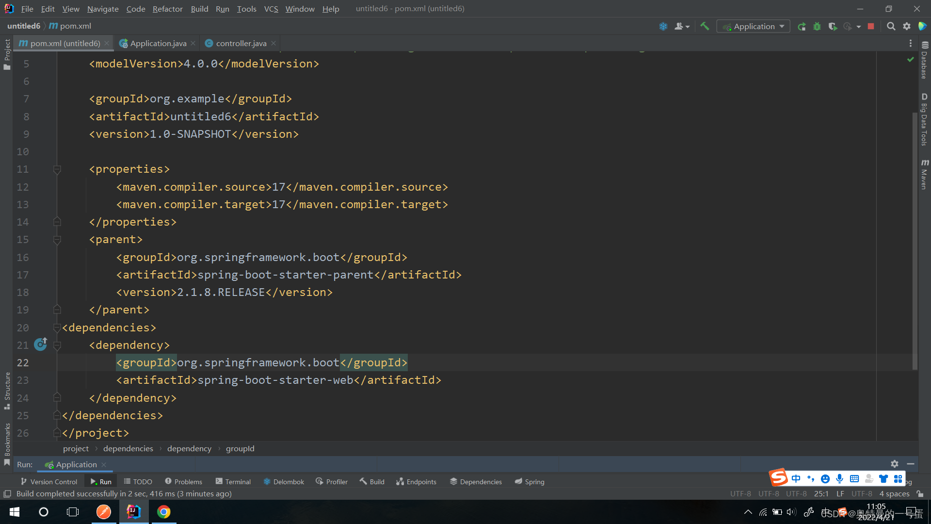Open the Terminal tool window
This screenshot has height=524, width=931.
click(233, 481)
